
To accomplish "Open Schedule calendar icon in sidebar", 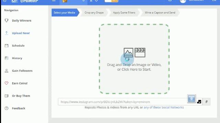I will (x=7, y=45).
